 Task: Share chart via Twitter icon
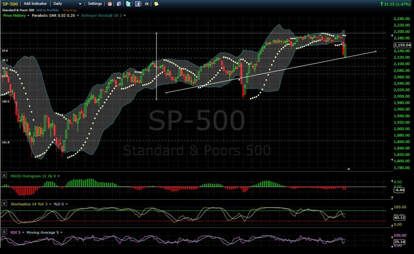pyautogui.click(x=128, y=4)
